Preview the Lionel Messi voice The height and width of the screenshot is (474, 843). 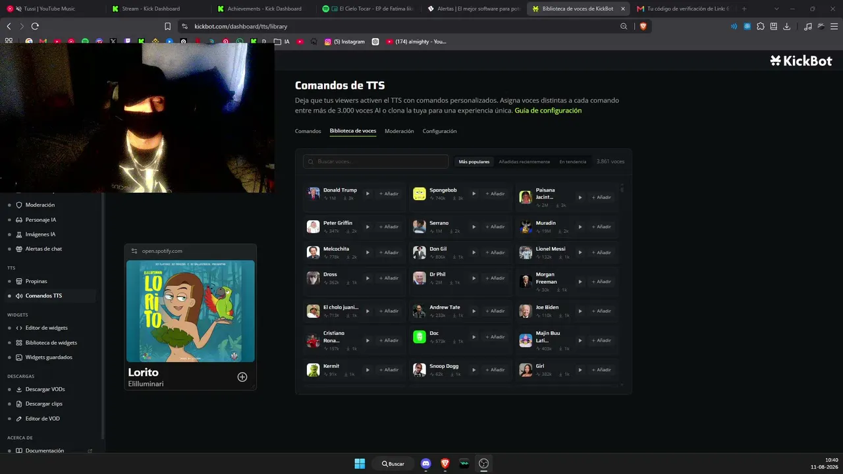click(x=580, y=253)
